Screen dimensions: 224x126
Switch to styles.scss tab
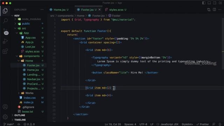116,10
